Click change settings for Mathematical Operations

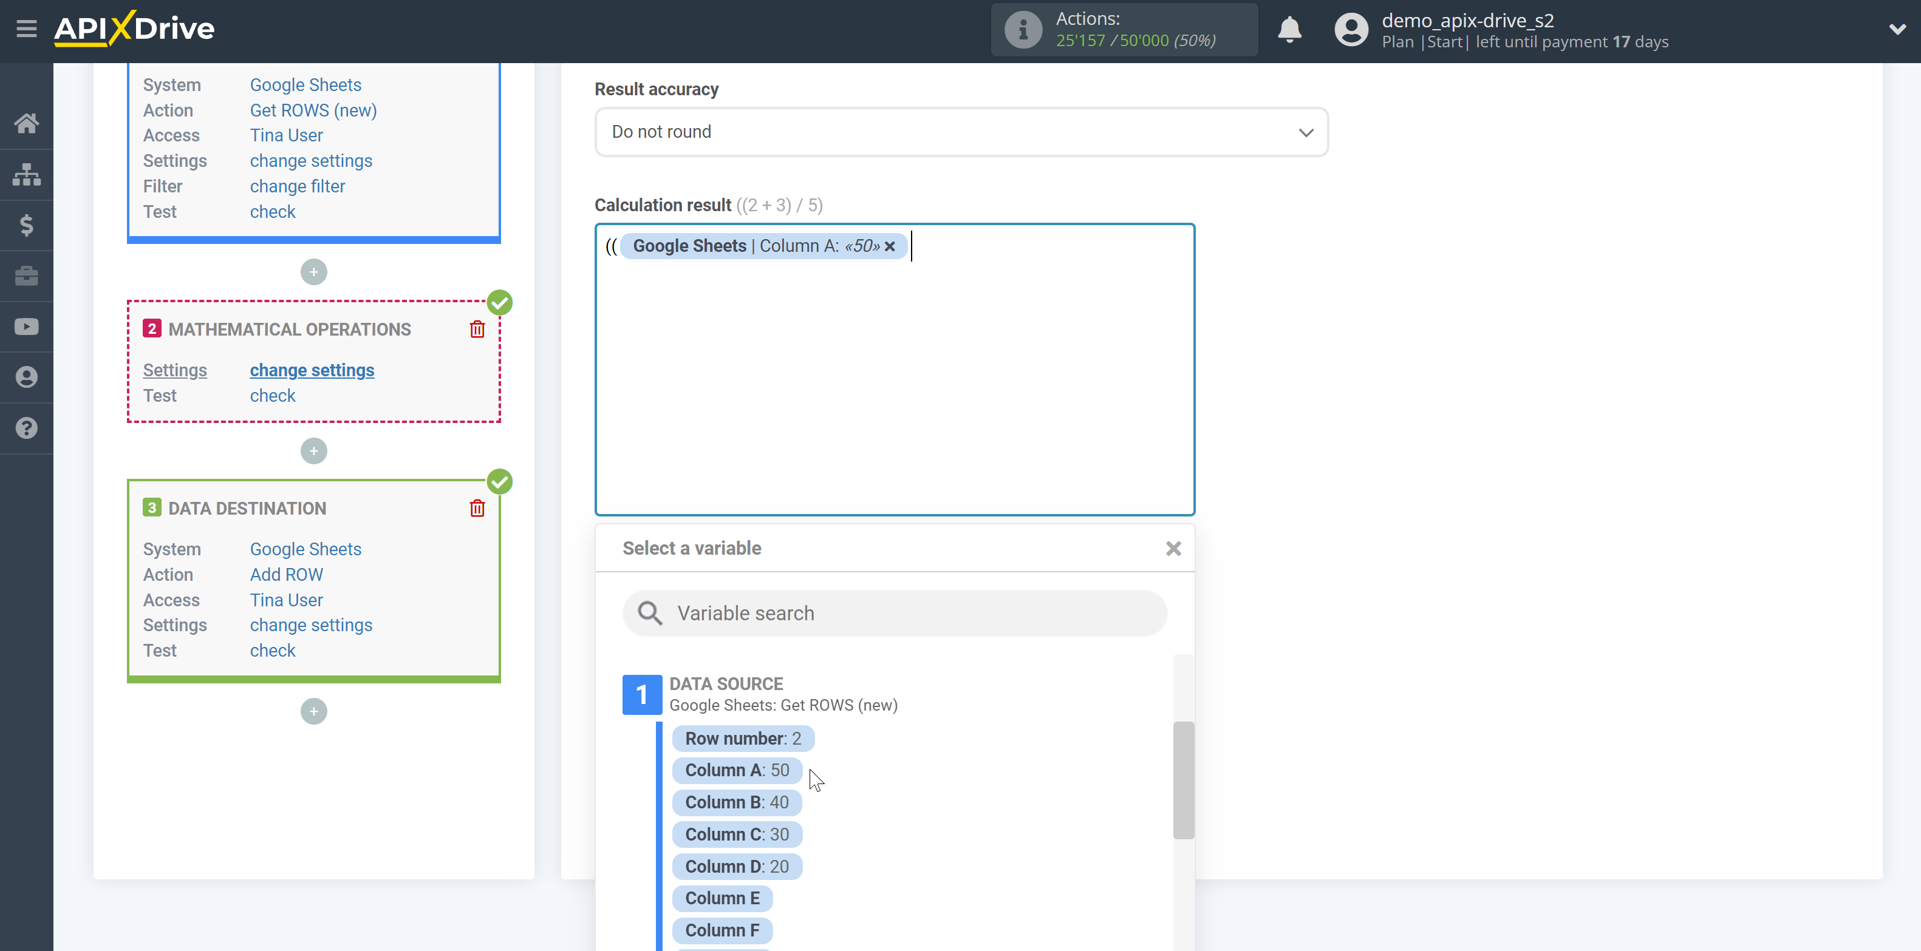click(311, 370)
